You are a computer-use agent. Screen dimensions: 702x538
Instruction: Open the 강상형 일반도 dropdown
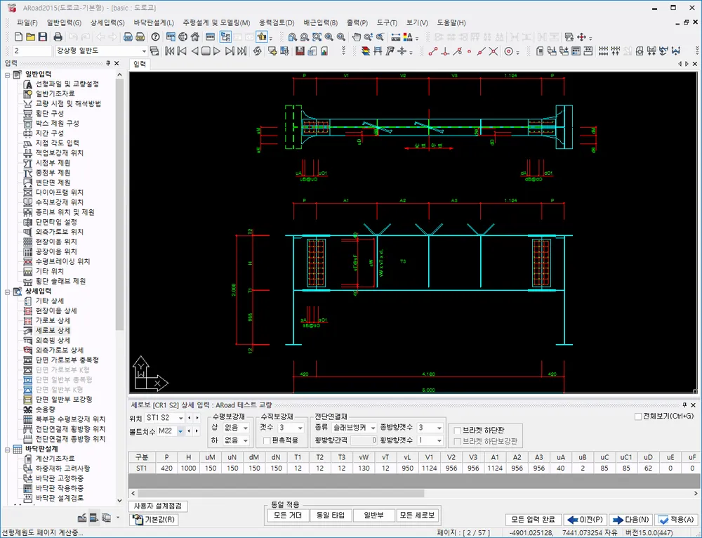(144, 51)
